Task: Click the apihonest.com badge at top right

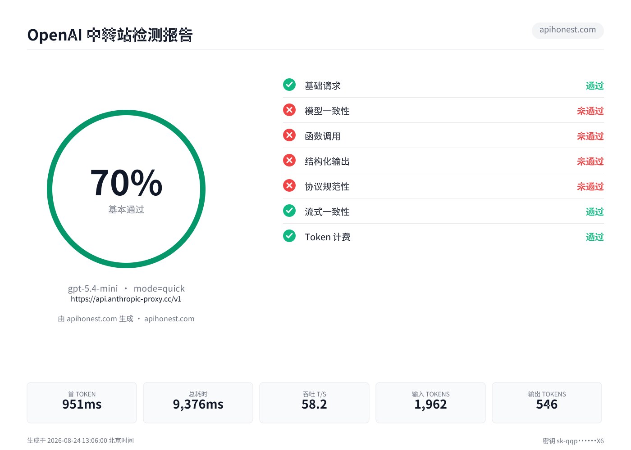Action: click(x=567, y=30)
